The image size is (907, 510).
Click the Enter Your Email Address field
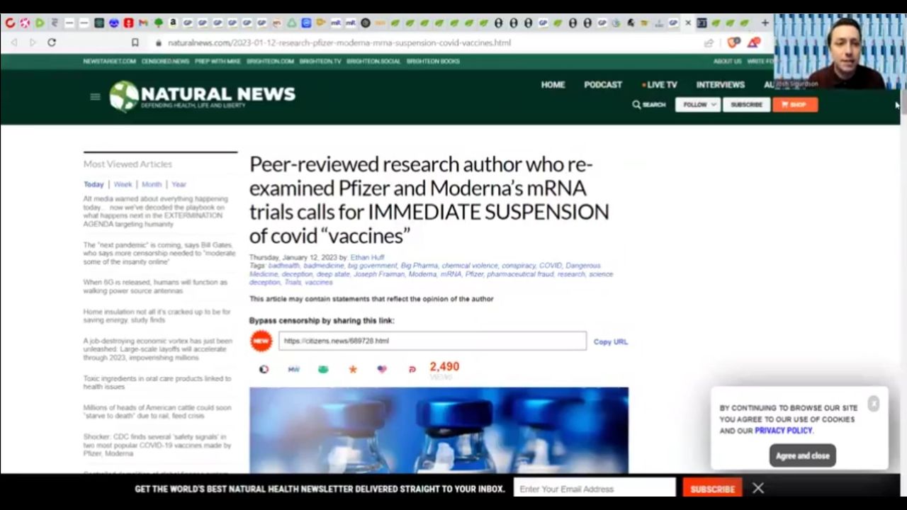click(594, 489)
